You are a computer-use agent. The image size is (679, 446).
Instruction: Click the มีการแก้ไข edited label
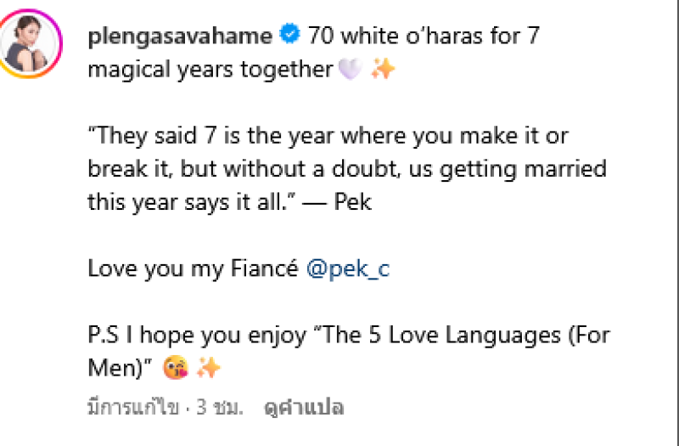click(x=133, y=409)
